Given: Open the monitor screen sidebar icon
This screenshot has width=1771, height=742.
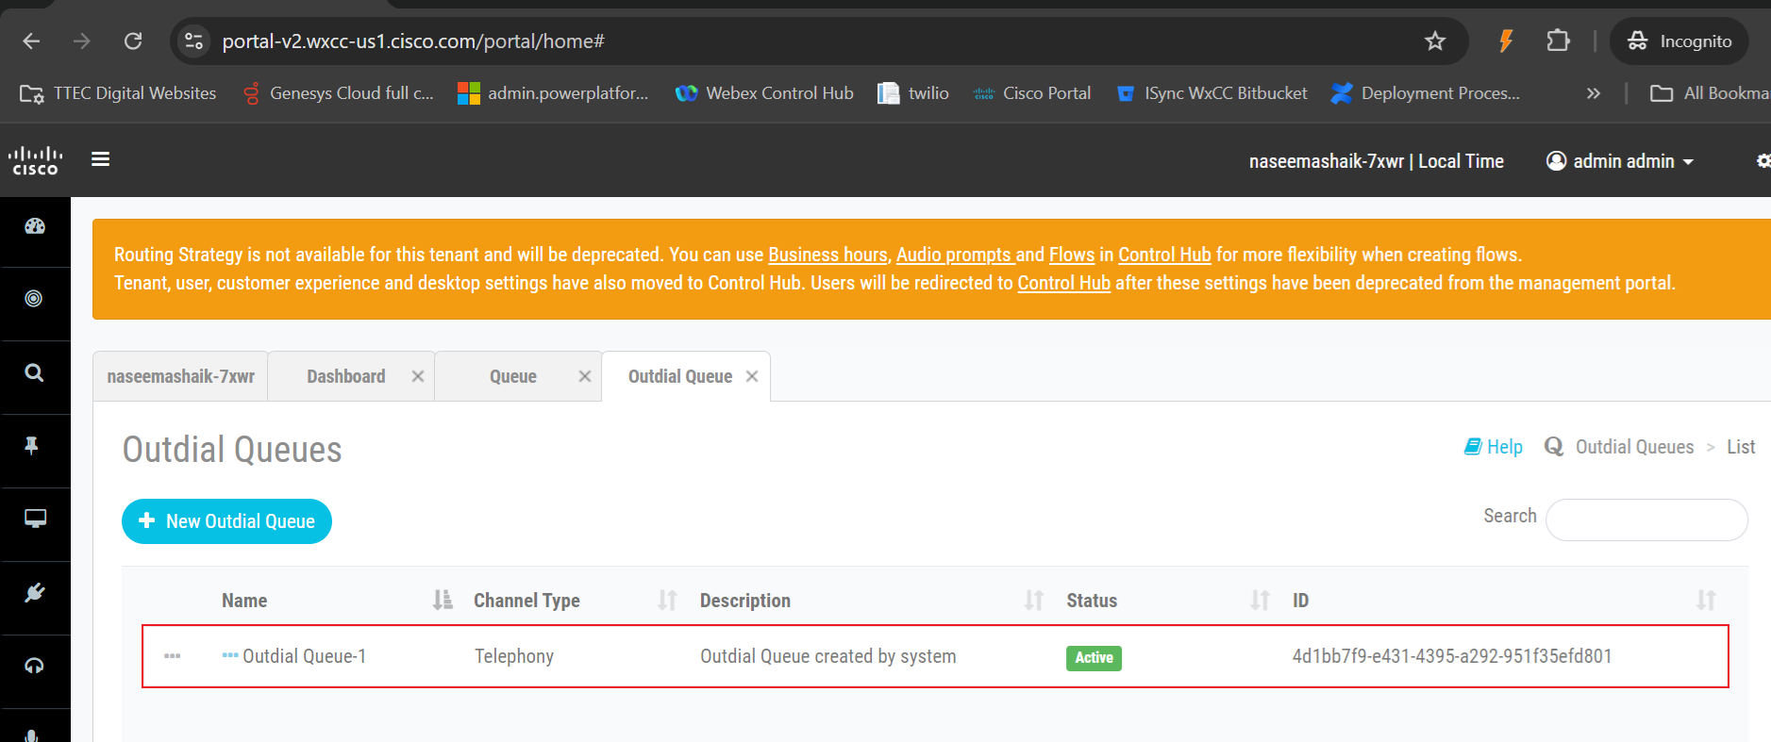Looking at the screenshot, I should click(35, 519).
